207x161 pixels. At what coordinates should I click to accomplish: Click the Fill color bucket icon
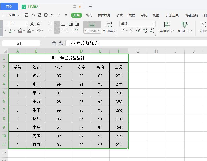20,31
